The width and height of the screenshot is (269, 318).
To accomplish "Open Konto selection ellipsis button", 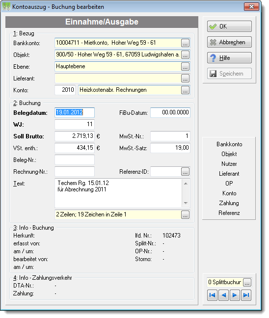I will [x=185, y=90].
